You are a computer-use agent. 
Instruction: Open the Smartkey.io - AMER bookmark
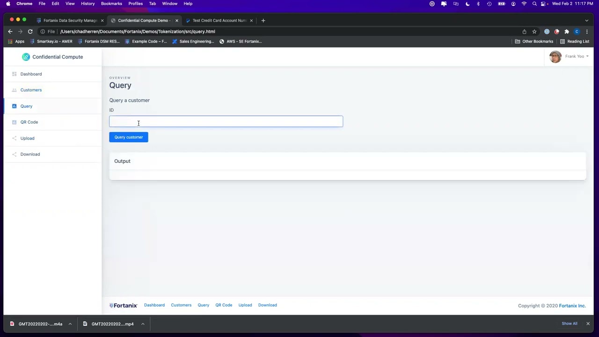click(51, 41)
